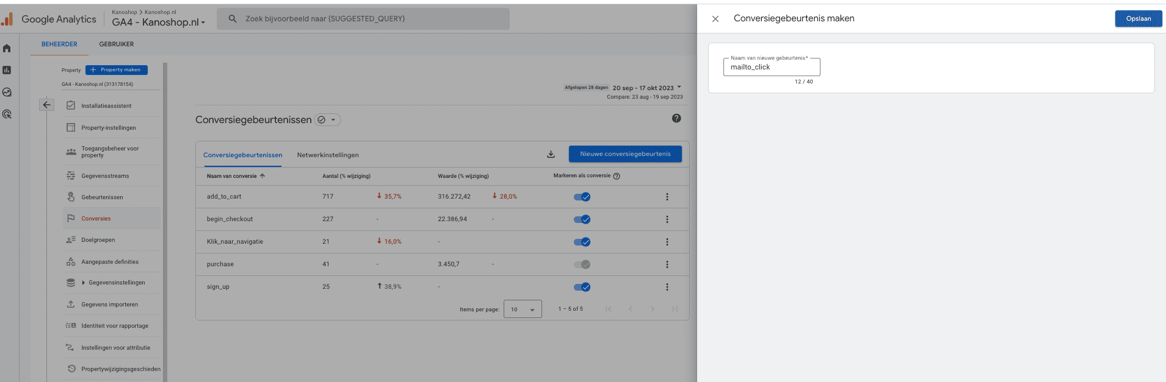Click the Kanoshop breadcrumb link
This screenshot has width=1166, height=382.
click(125, 12)
